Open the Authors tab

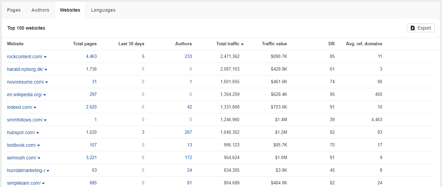click(x=40, y=10)
